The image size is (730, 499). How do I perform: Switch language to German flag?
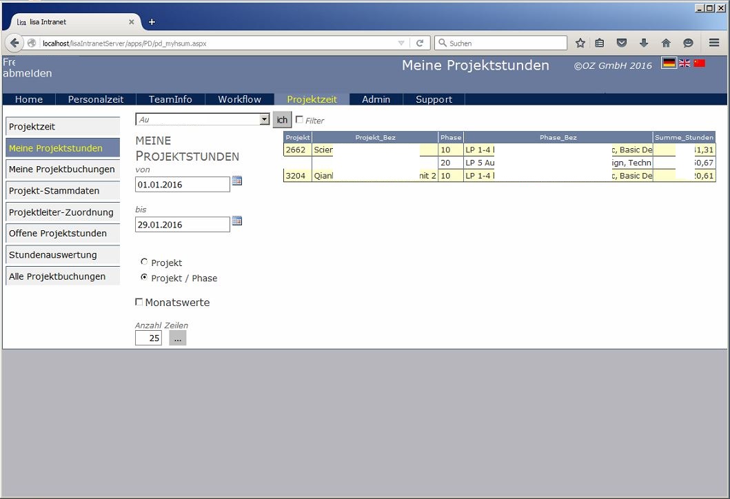669,63
